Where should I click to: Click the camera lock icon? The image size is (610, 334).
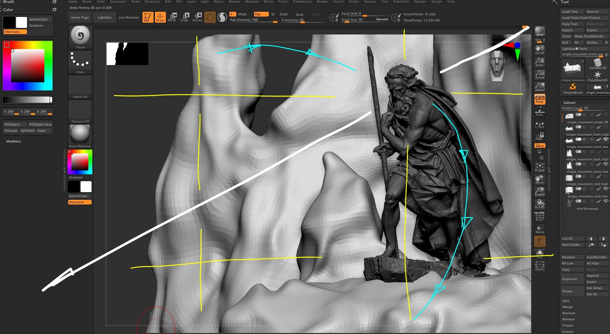pyautogui.click(x=540, y=136)
